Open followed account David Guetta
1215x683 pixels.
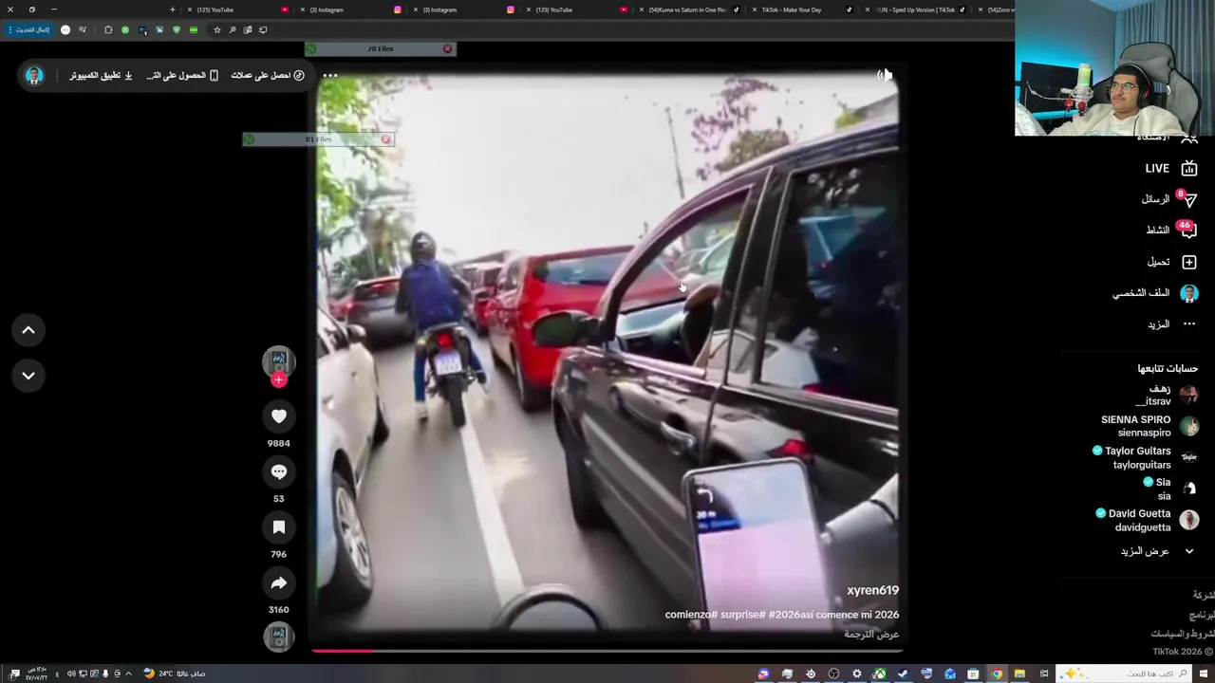pyautogui.click(x=1147, y=520)
